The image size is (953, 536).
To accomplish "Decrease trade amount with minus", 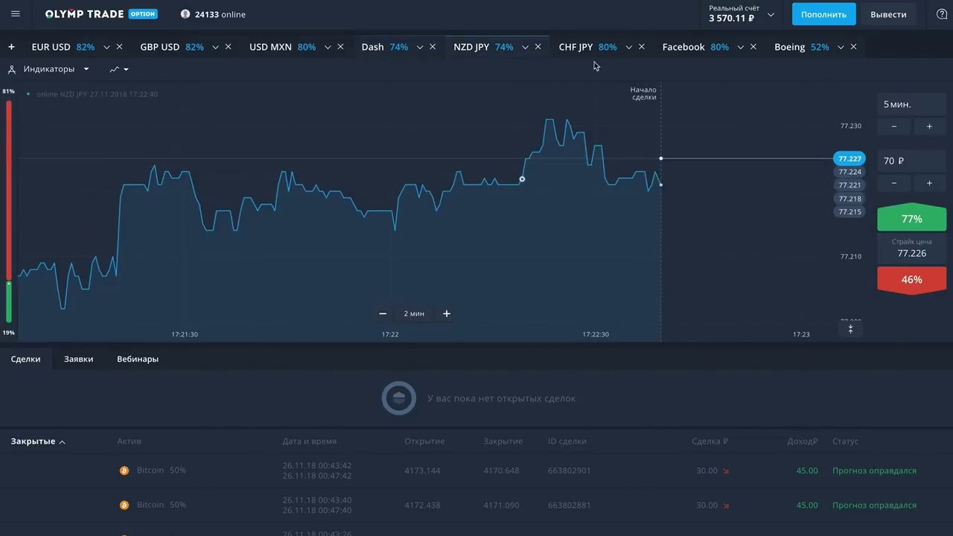I will [x=894, y=183].
